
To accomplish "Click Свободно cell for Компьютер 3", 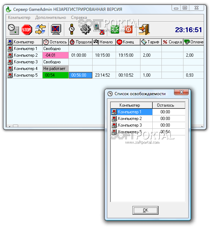I will pyautogui.click(x=56, y=62).
